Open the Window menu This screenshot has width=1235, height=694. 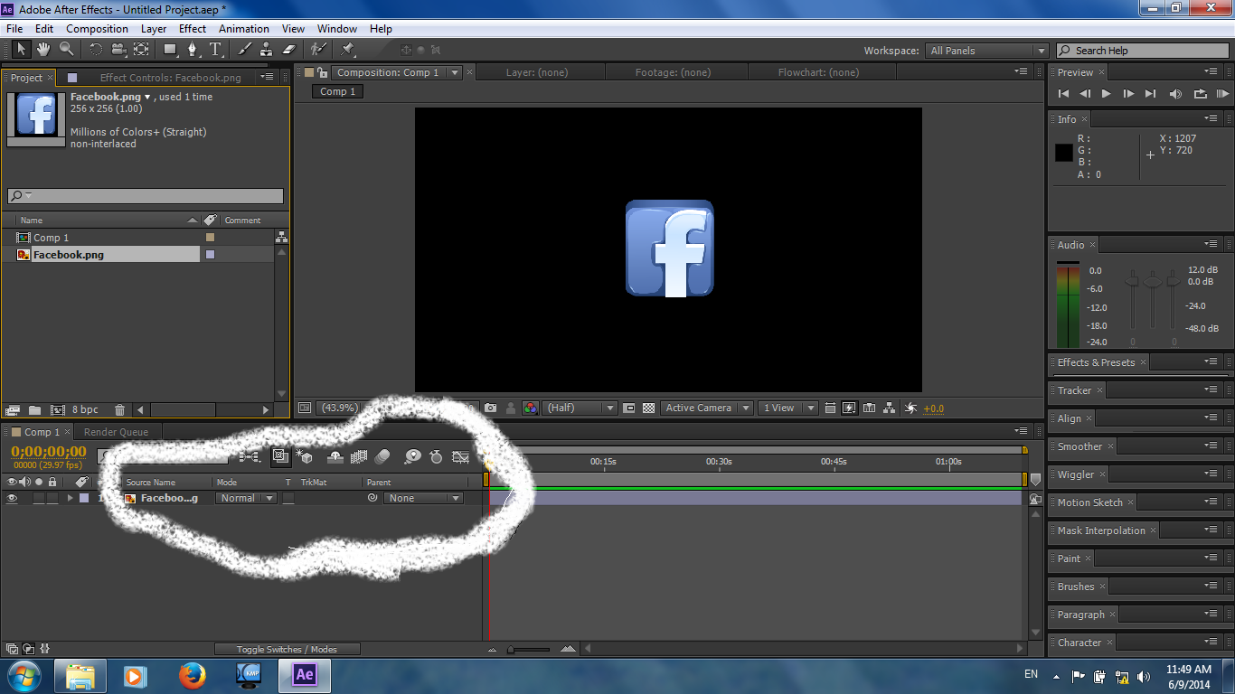pyautogui.click(x=336, y=29)
